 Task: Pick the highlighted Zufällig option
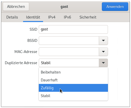[x=73, y=88]
